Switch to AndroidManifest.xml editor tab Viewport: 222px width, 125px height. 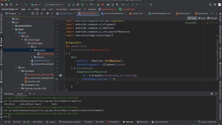(x=160, y=14)
